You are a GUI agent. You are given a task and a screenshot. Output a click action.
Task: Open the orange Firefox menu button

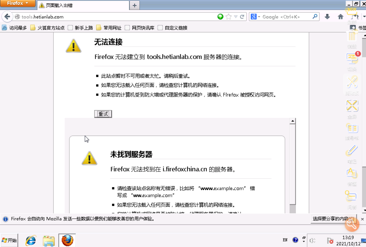tap(18, 4)
